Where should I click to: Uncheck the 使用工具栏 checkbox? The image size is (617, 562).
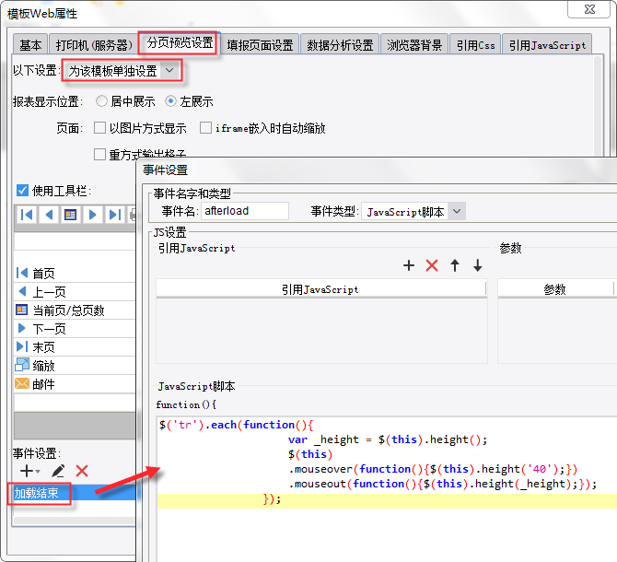click(22, 191)
